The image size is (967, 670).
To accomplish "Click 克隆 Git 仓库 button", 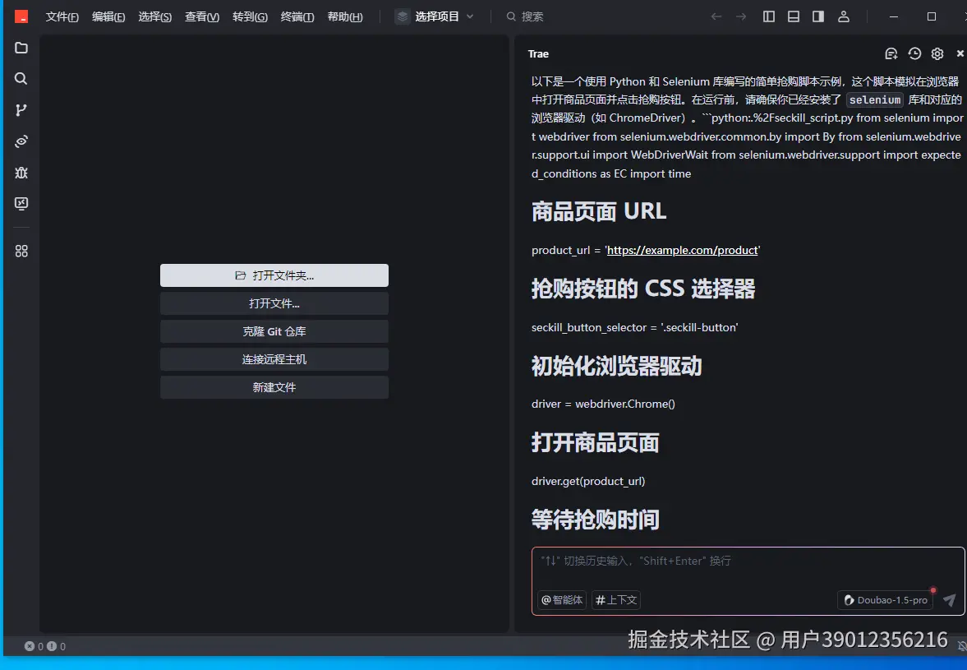I will tap(274, 331).
